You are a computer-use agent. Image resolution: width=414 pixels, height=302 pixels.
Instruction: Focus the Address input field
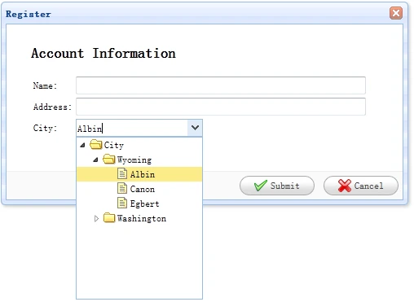(x=221, y=107)
